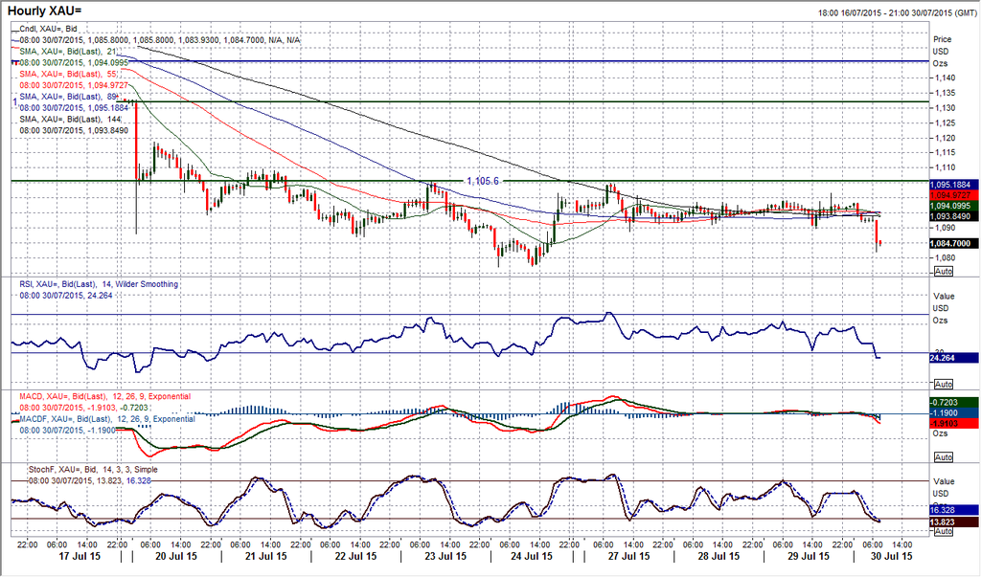Select the SMA 144 legend label
Image resolution: width=981 pixels, height=577 pixels.
pos(71,119)
